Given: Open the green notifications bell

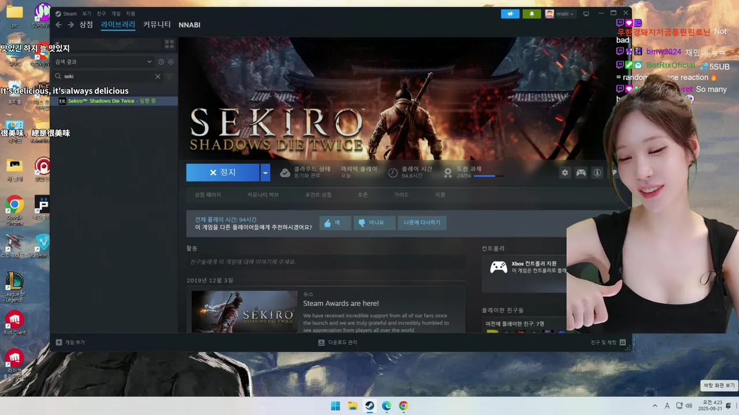Looking at the screenshot, I should (x=532, y=14).
